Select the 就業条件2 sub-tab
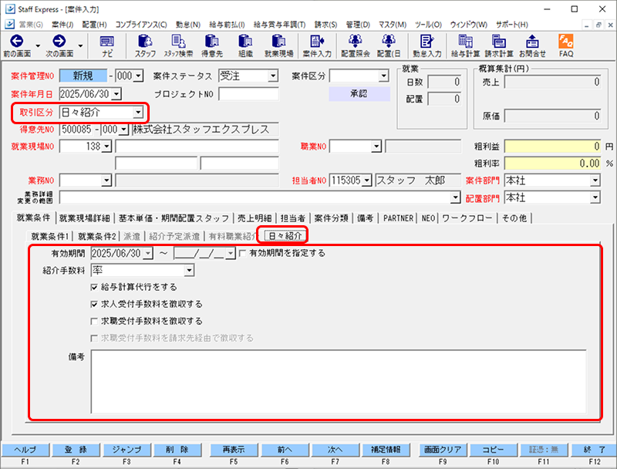Image resolution: width=617 pixels, height=469 pixels. tap(97, 236)
